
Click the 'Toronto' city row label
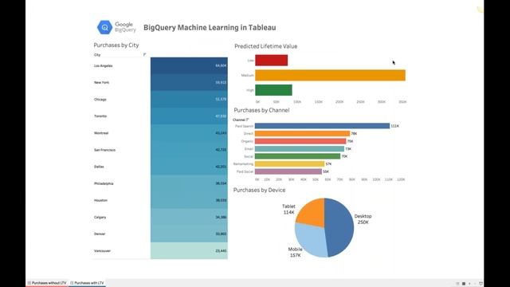(100, 116)
